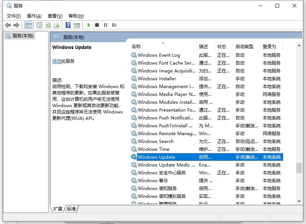The width and height of the screenshot is (306, 224).
Task: Click the Forward arrow in toolbar
Action: click(x=16, y=25)
